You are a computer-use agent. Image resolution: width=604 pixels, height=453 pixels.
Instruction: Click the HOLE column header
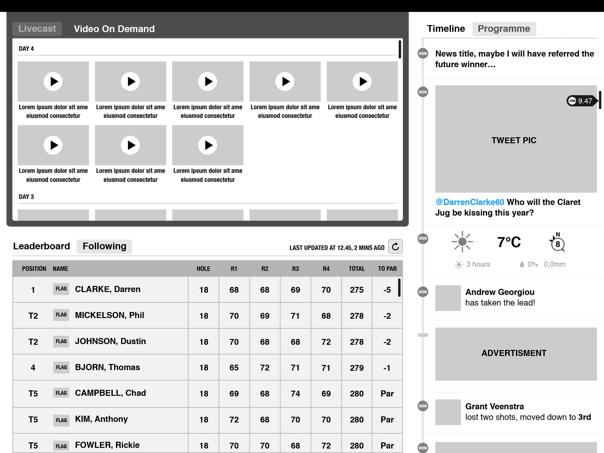pos(203,269)
